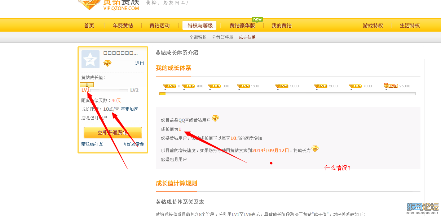Click the growth value tooltip showing 1

pyautogui.click(x=87, y=85)
